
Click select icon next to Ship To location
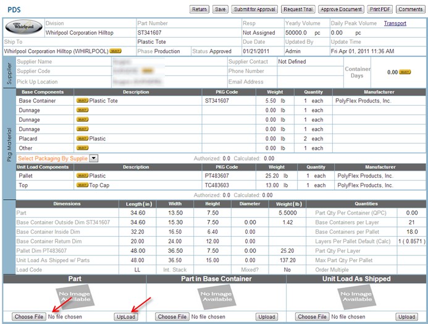point(115,51)
